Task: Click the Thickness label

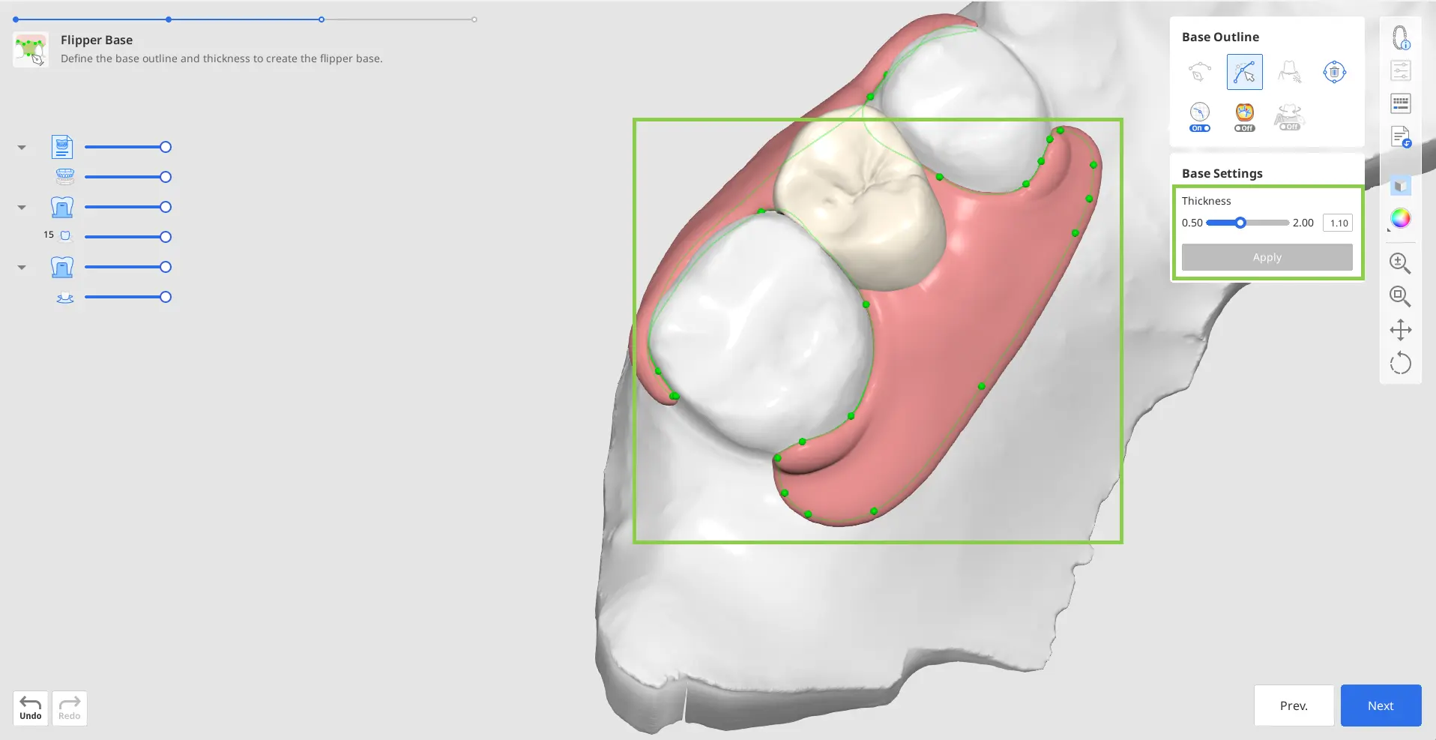Action: pyautogui.click(x=1206, y=201)
